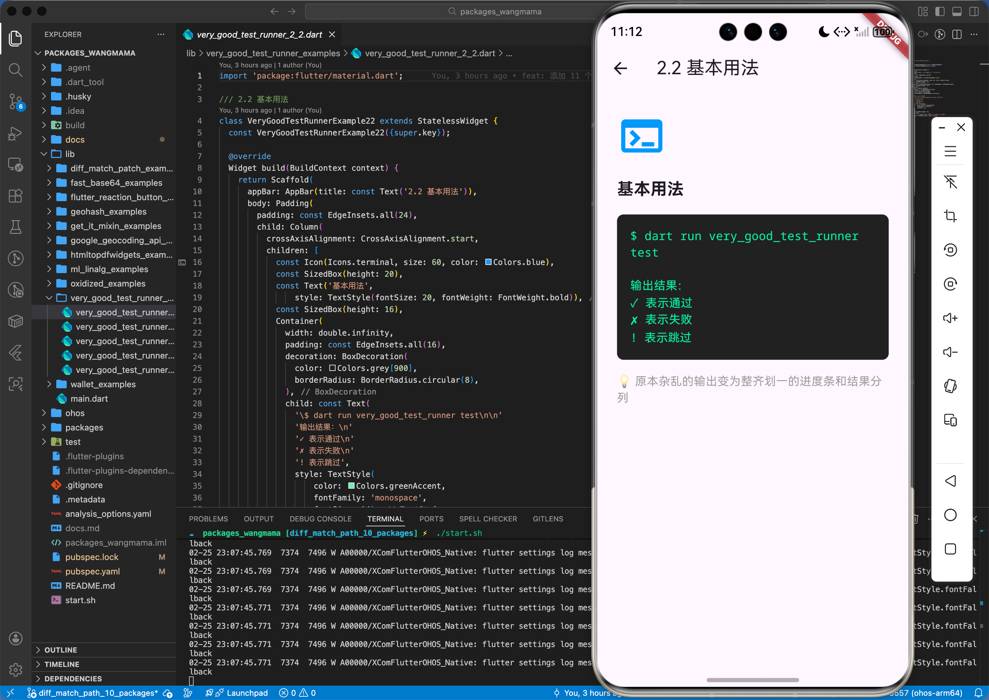989x700 pixels.
Task: Open the Extensions view
Action: 15,196
